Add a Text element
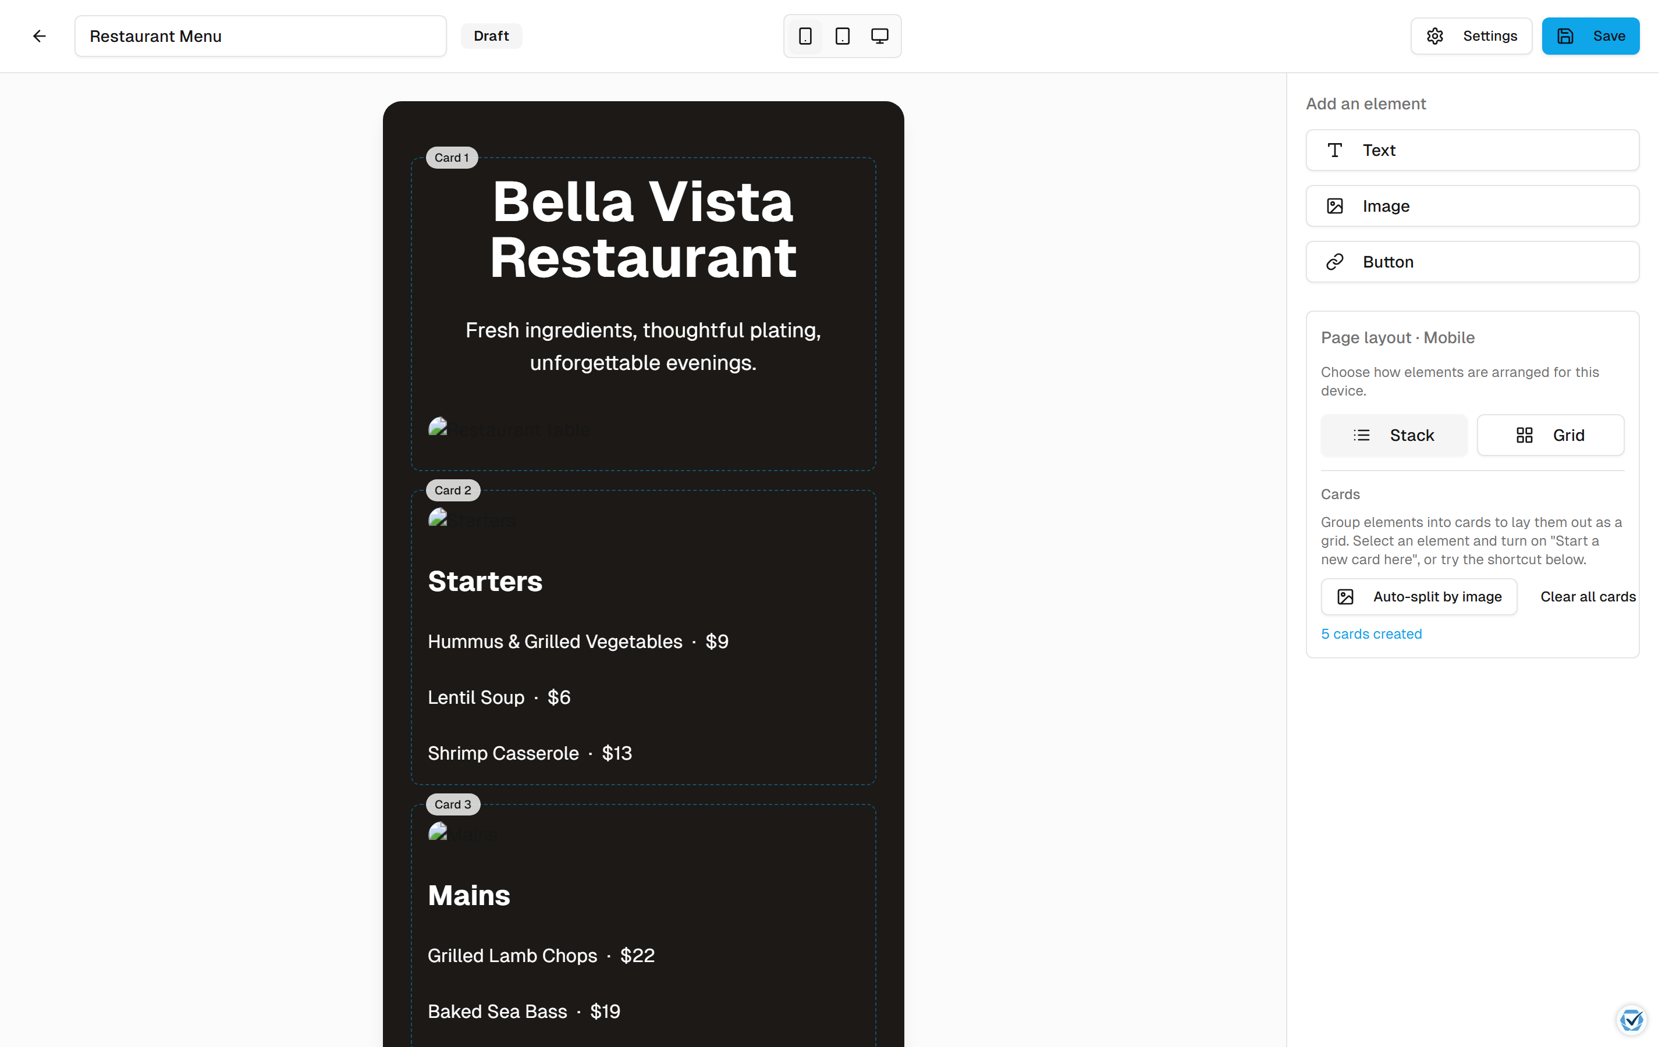This screenshot has width=1676, height=1047. 1472,150
